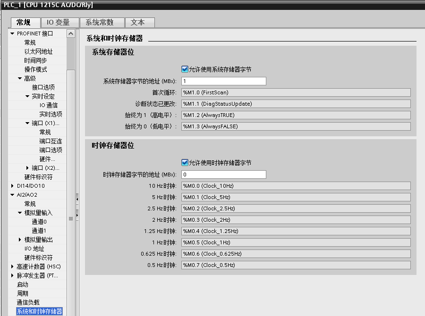The height and width of the screenshot is (316, 425).
Task: Collapse the 模拟量输入 tree node
Action: 20,213
